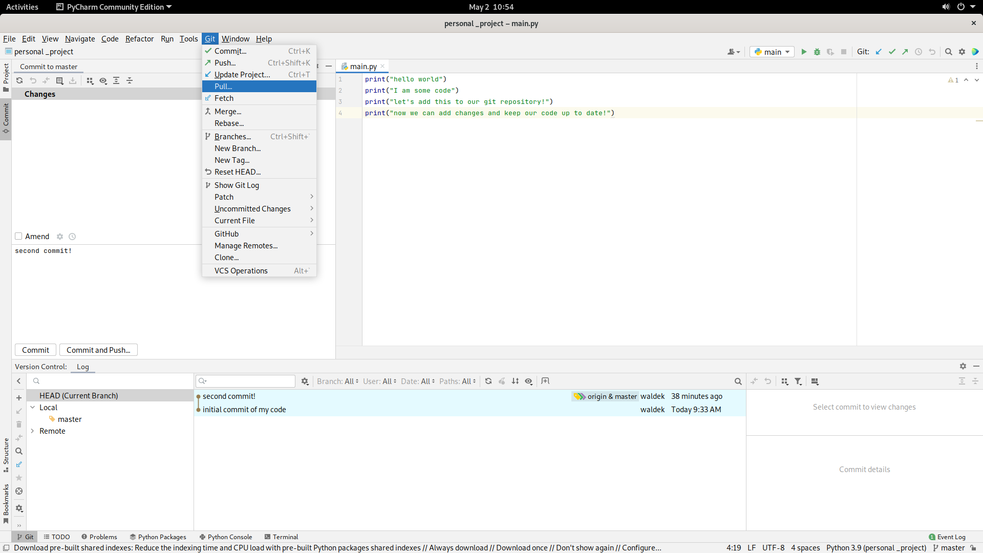Click master branch in status bar
The height and width of the screenshot is (553, 983).
tap(949, 548)
